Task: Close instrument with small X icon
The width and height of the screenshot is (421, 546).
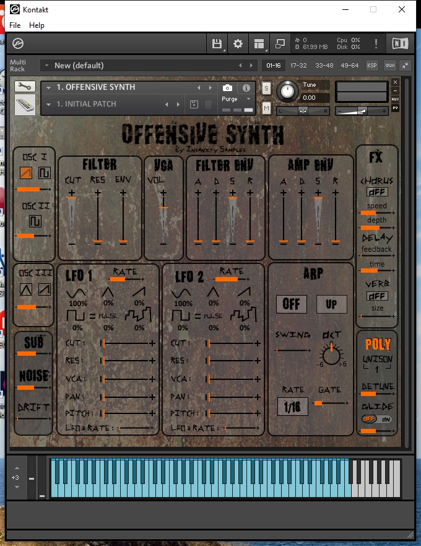Action: pos(395,82)
